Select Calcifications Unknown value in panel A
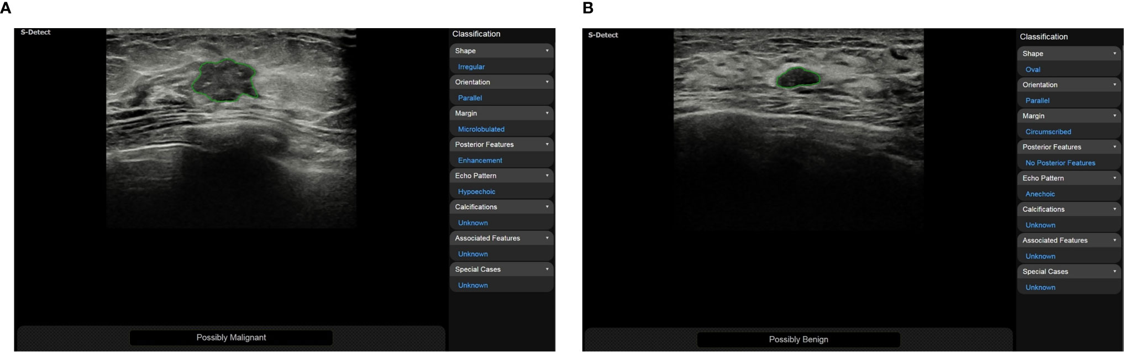 pos(473,223)
